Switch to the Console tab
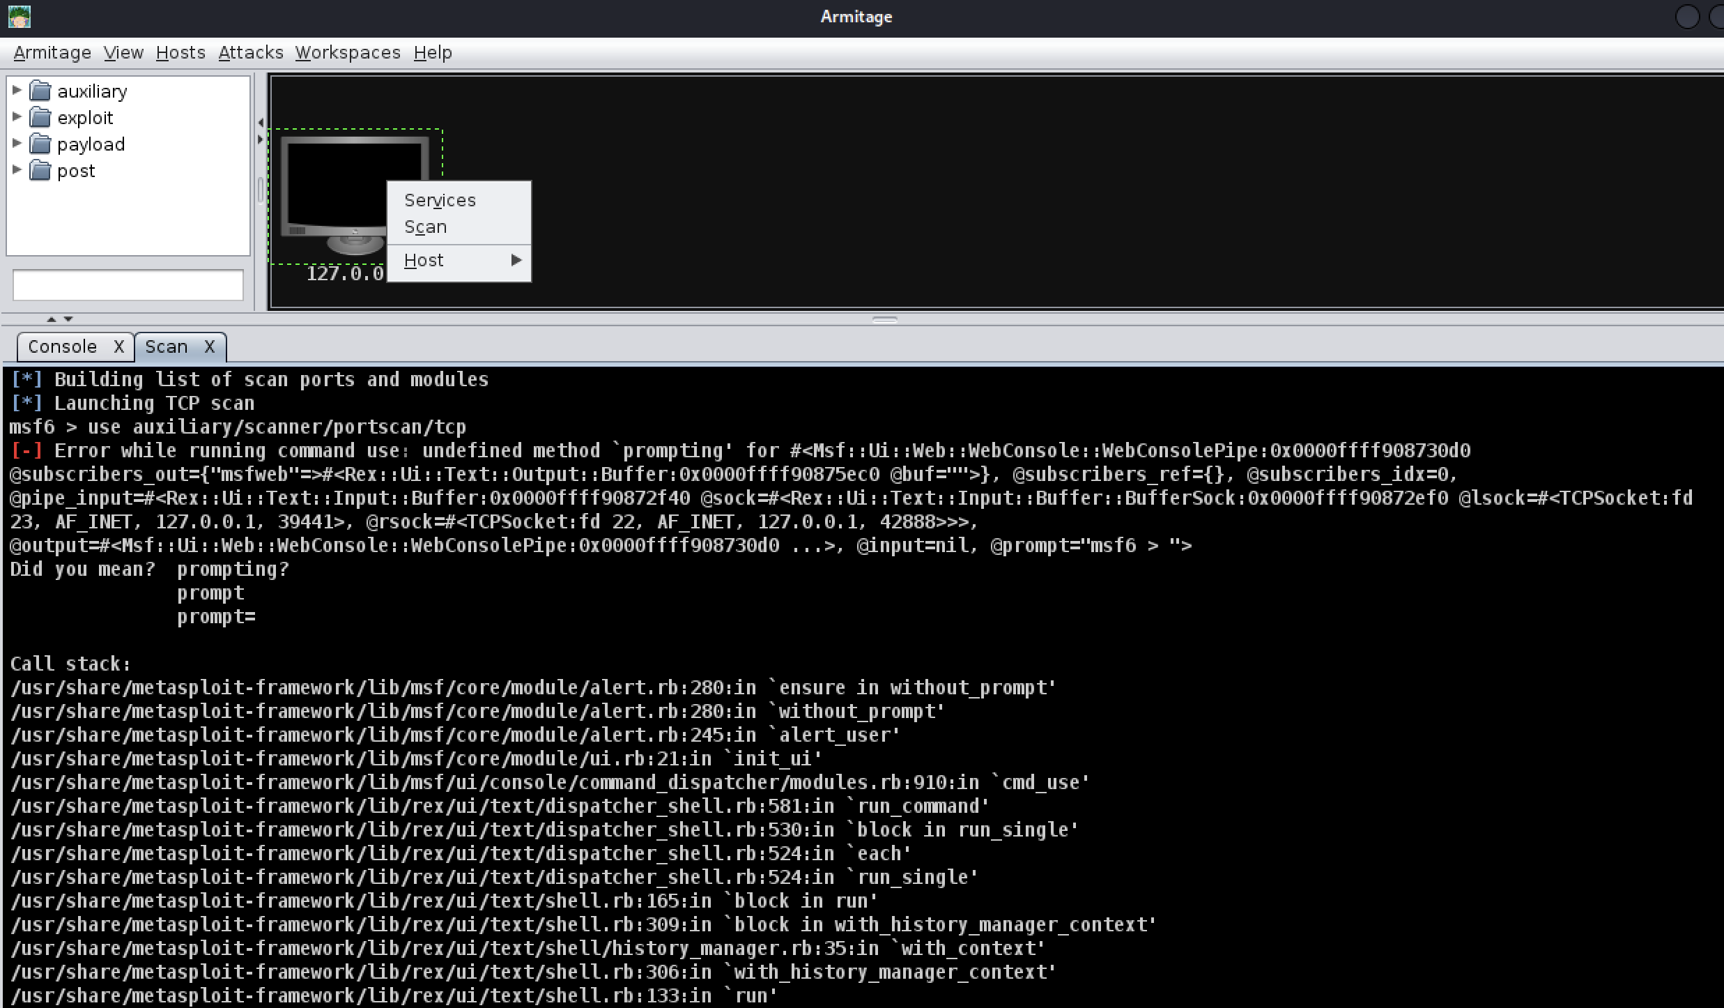The height and width of the screenshot is (1008, 1724). pos(63,347)
